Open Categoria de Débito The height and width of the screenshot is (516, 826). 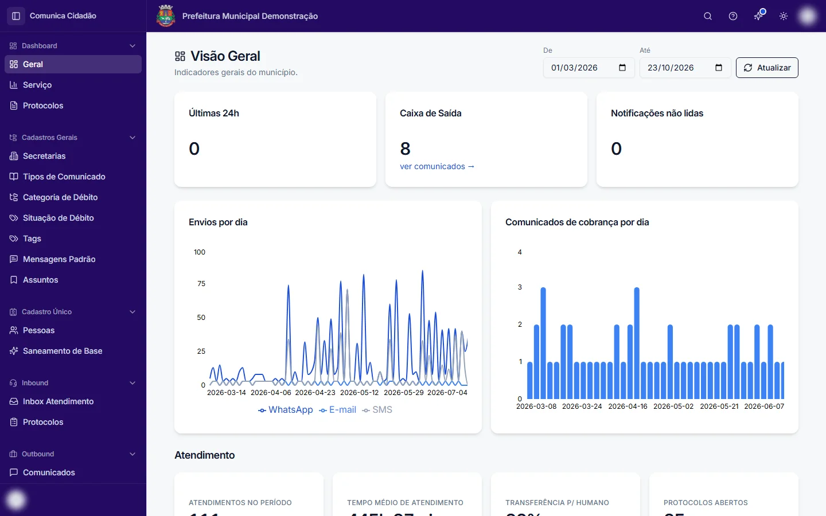coord(73,197)
